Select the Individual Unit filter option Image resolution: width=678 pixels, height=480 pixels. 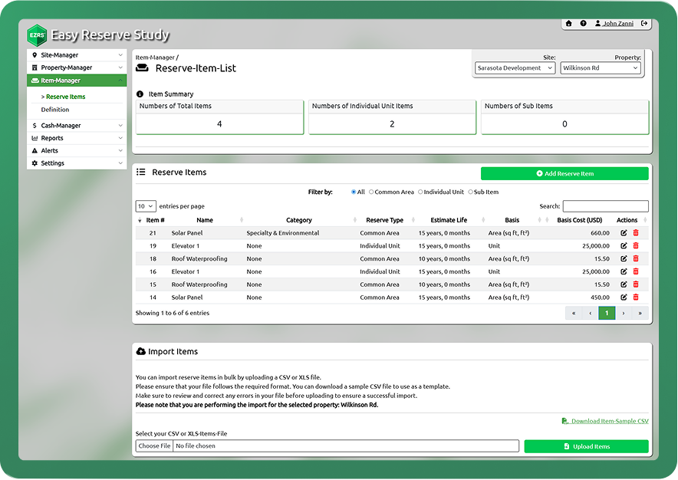(x=421, y=192)
